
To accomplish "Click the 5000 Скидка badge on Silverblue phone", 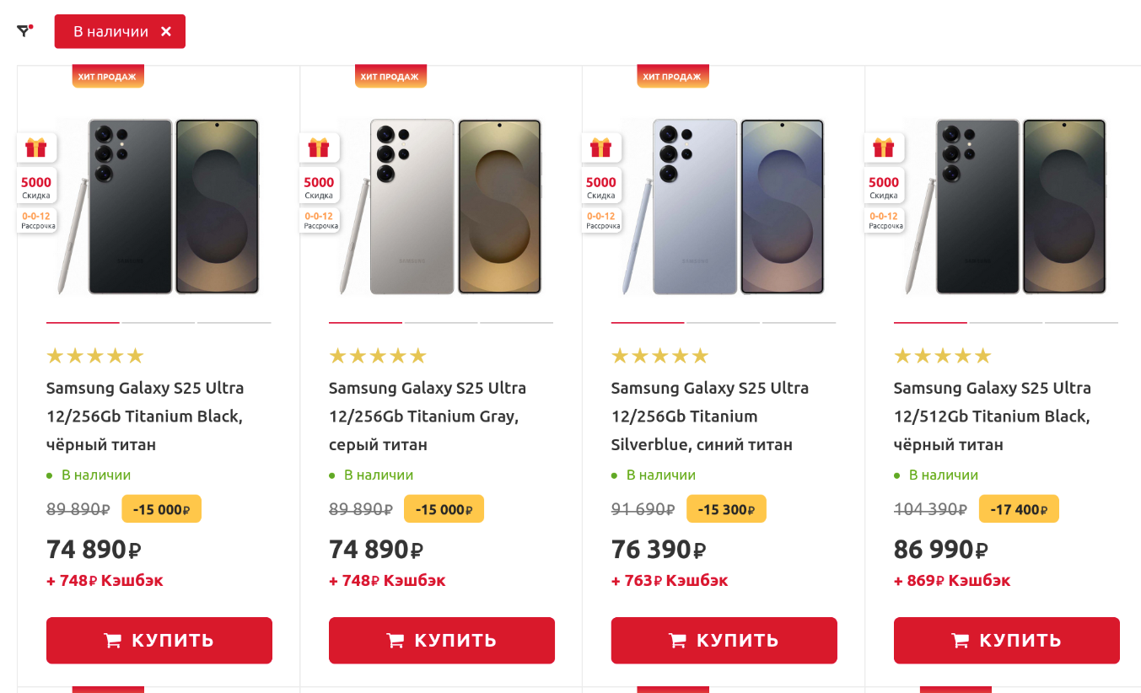I will (601, 186).
